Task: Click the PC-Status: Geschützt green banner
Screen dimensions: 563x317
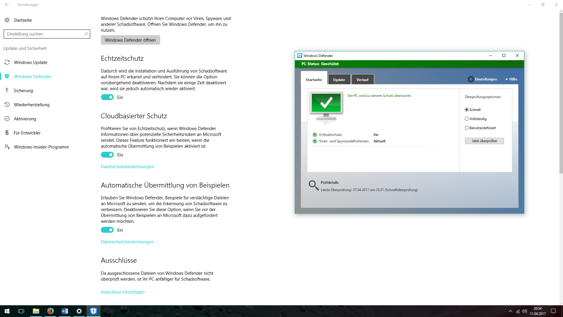Action: coord(409,64)
